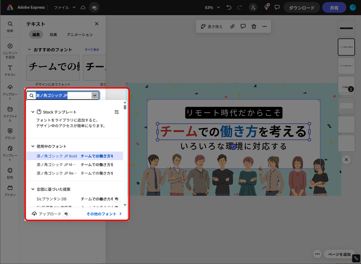
Task: Click the link icon in floating toolbar
Action: coord(232,26)
